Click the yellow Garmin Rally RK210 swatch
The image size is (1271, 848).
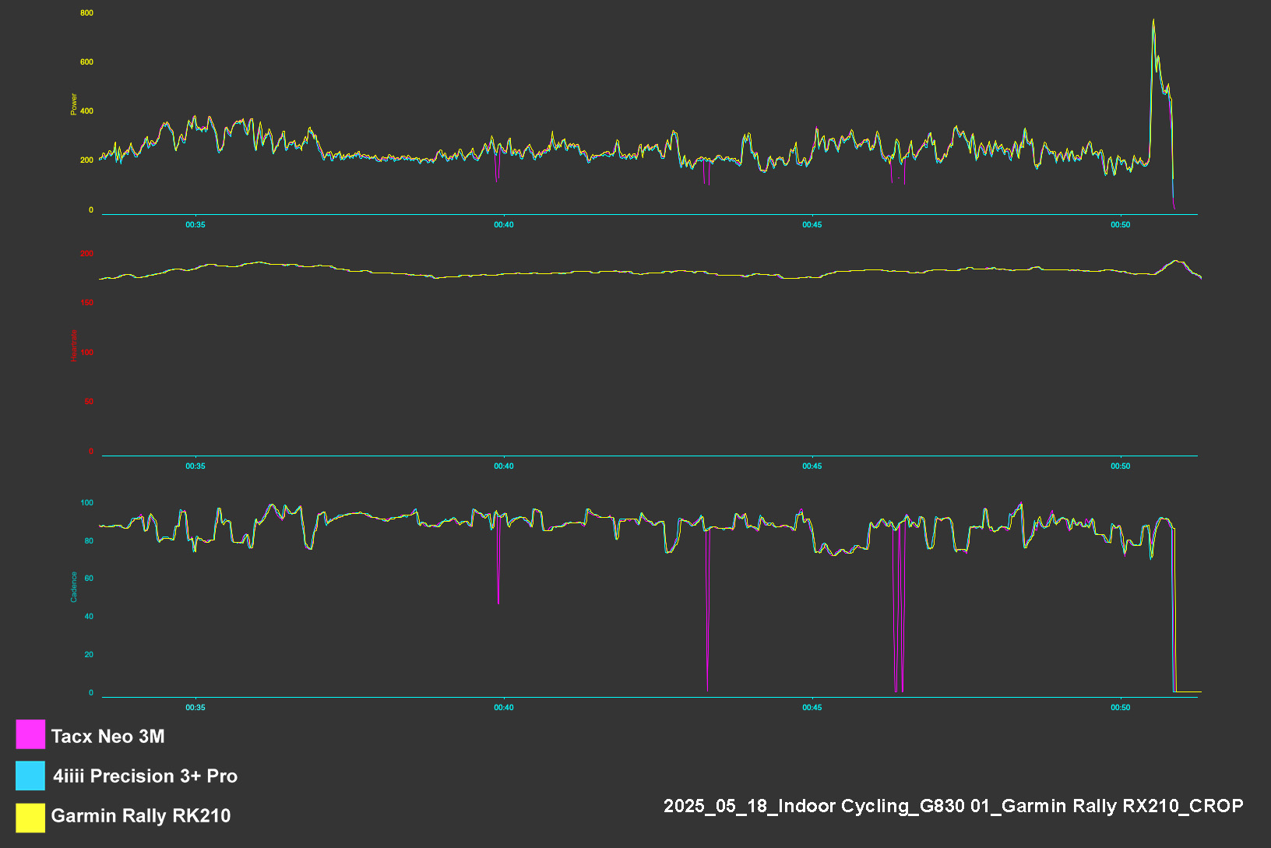click(30, 818)
